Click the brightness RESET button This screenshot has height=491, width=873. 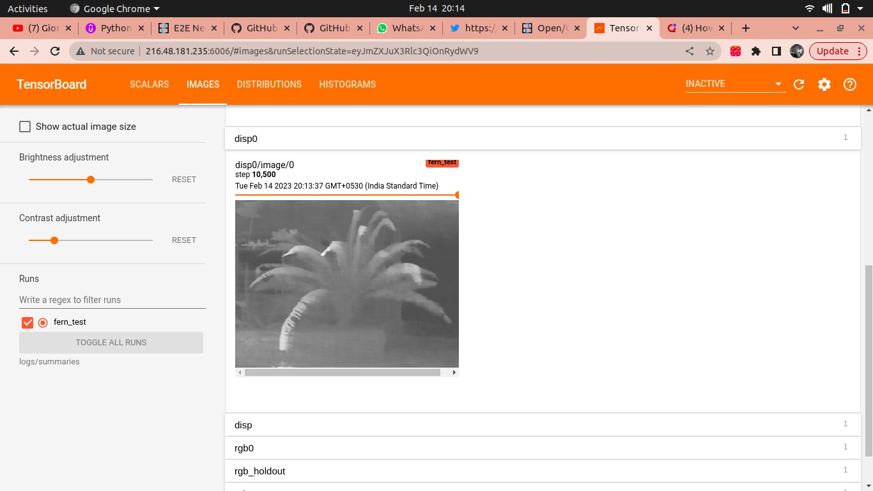pyautogui.click(x=183, y=179)
